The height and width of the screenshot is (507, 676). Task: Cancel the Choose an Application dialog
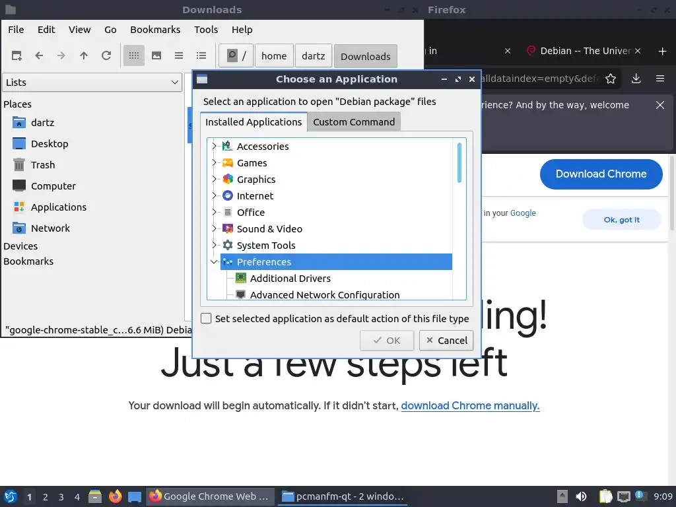pyautogui.click(x=446, y=341)
